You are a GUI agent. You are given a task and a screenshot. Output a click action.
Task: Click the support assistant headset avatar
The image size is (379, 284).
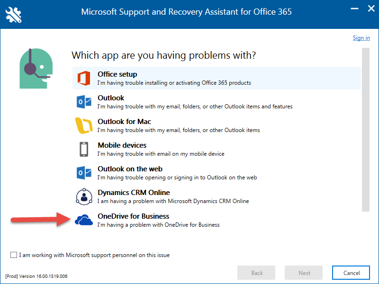point(35,68)
